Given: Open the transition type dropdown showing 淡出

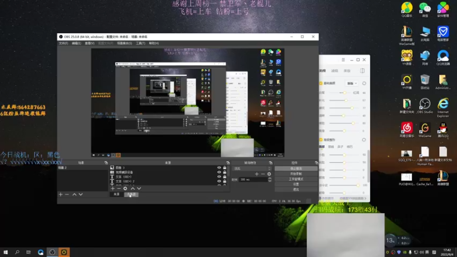Looking at the screenshot, I should click(252, 168).
